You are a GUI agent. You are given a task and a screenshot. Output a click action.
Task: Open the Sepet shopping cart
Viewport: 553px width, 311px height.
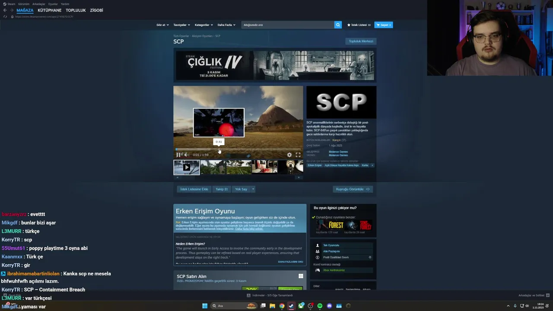[384, 25]
